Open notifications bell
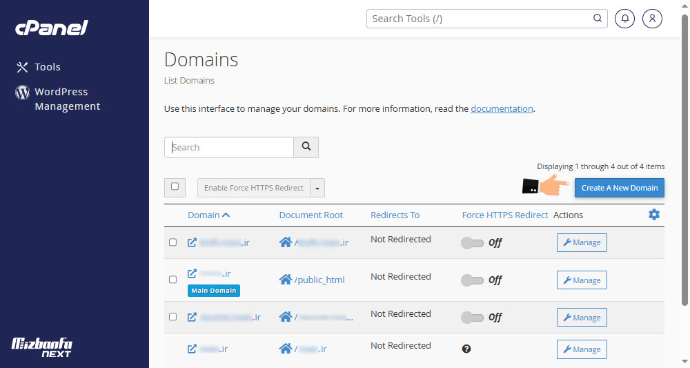Viewport: 690px width, 368px height. pyautogui.click(x=625, y=19)
